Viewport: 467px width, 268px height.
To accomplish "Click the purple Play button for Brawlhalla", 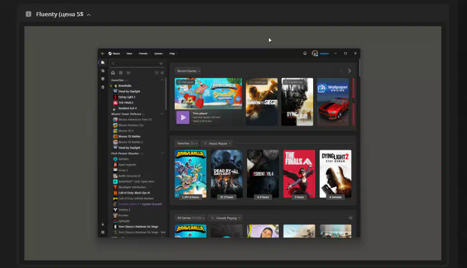I will click(x=183, y=118).
